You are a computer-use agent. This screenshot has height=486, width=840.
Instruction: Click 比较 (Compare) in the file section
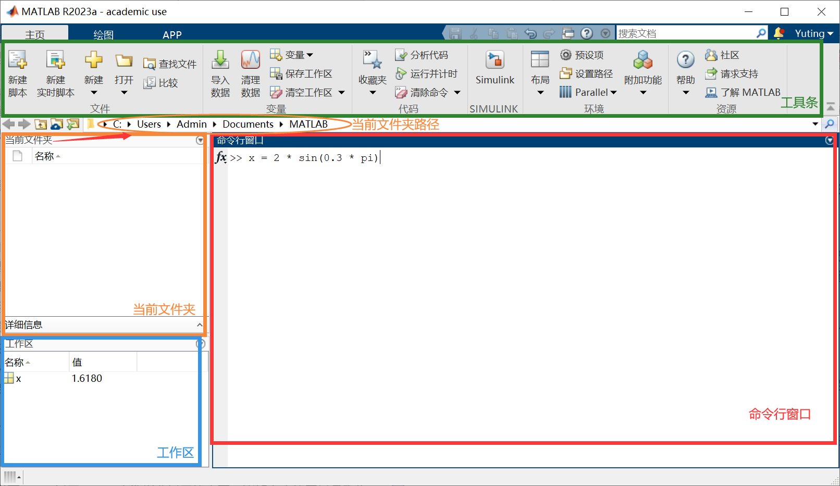[x=161, y=83]
